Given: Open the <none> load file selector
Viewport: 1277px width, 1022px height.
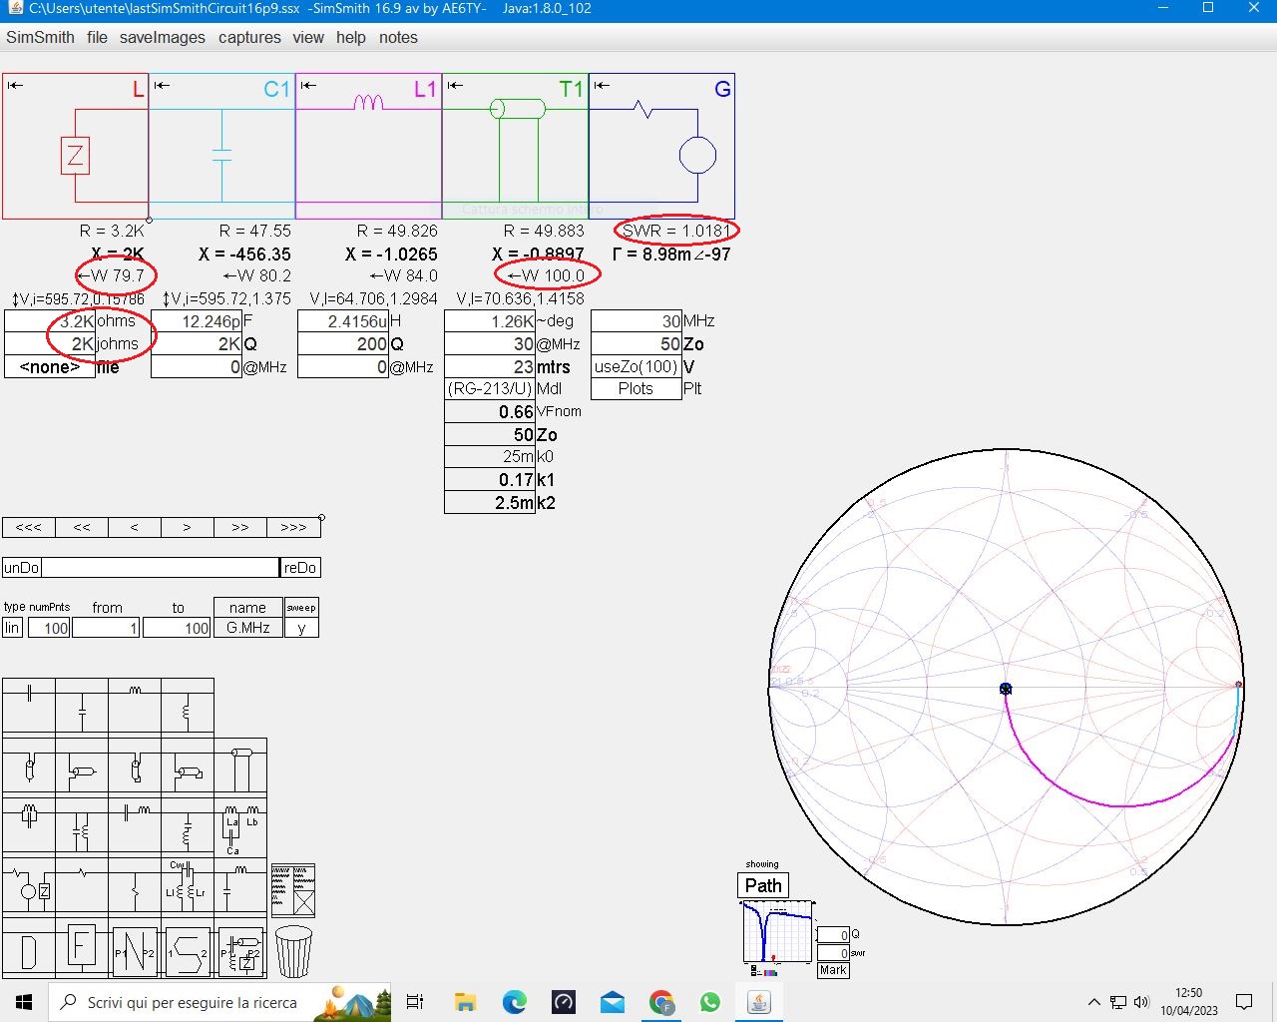Looking at the screenshot, I should (x=50, y=367).
